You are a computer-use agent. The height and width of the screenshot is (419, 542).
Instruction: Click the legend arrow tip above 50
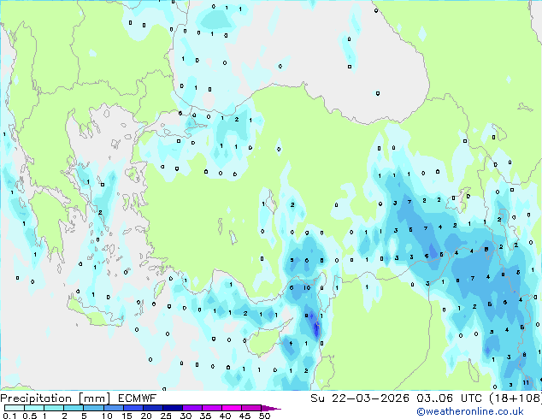pos(271,408)
